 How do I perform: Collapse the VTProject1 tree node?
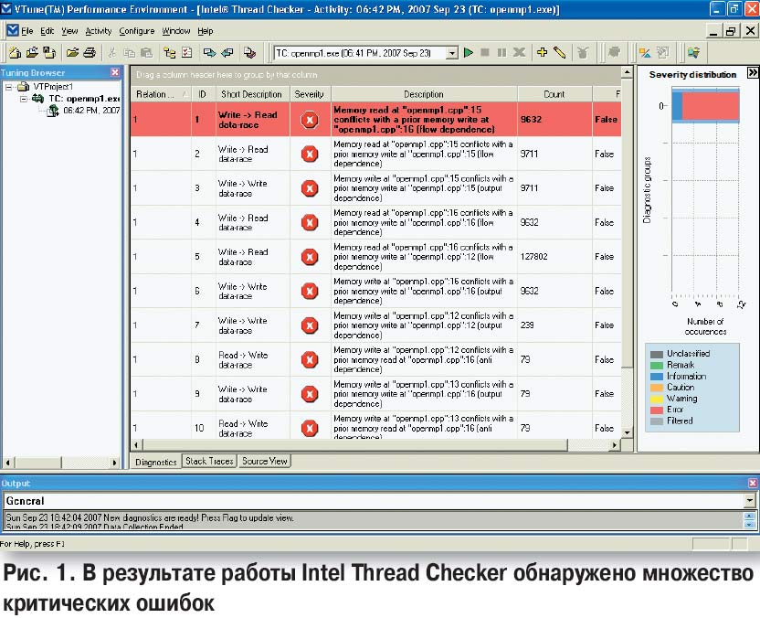tap(8, 87)
